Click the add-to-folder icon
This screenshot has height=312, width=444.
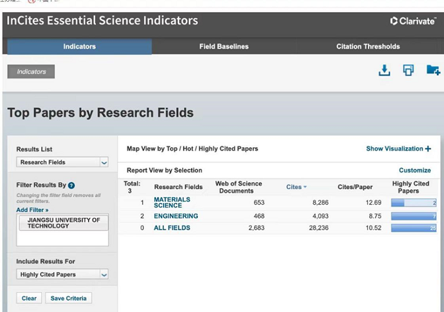pos(433,70)
